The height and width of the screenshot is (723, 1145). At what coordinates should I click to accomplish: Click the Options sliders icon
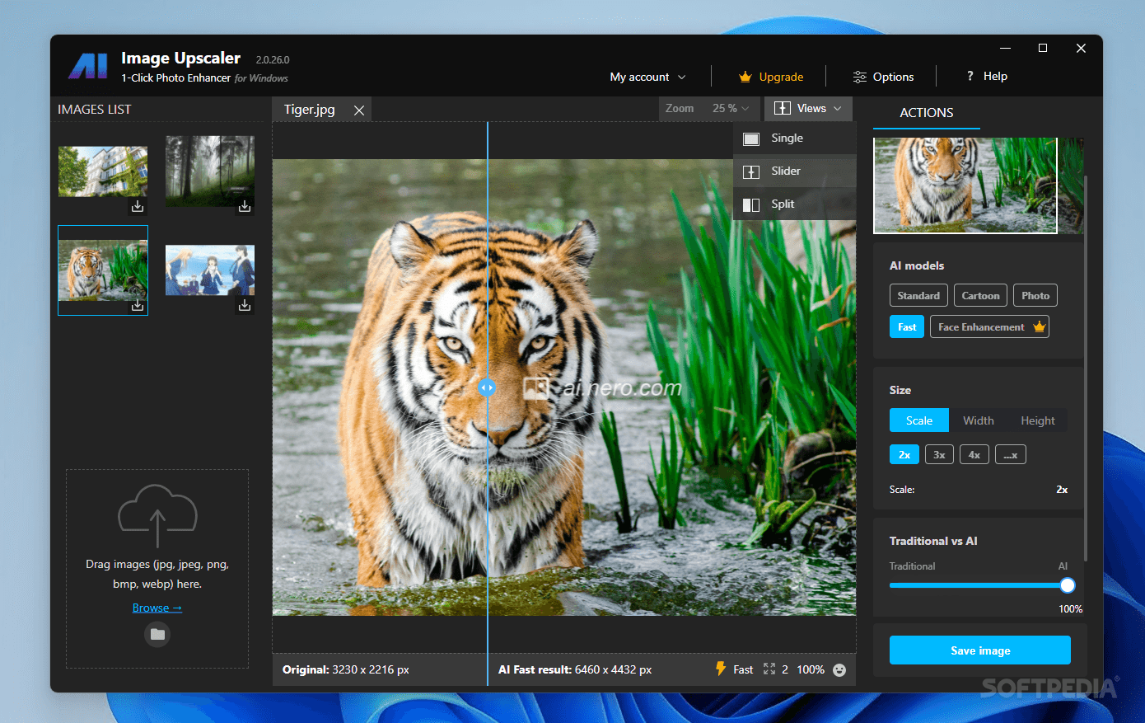pyautogui.click(x=860, y=77)
